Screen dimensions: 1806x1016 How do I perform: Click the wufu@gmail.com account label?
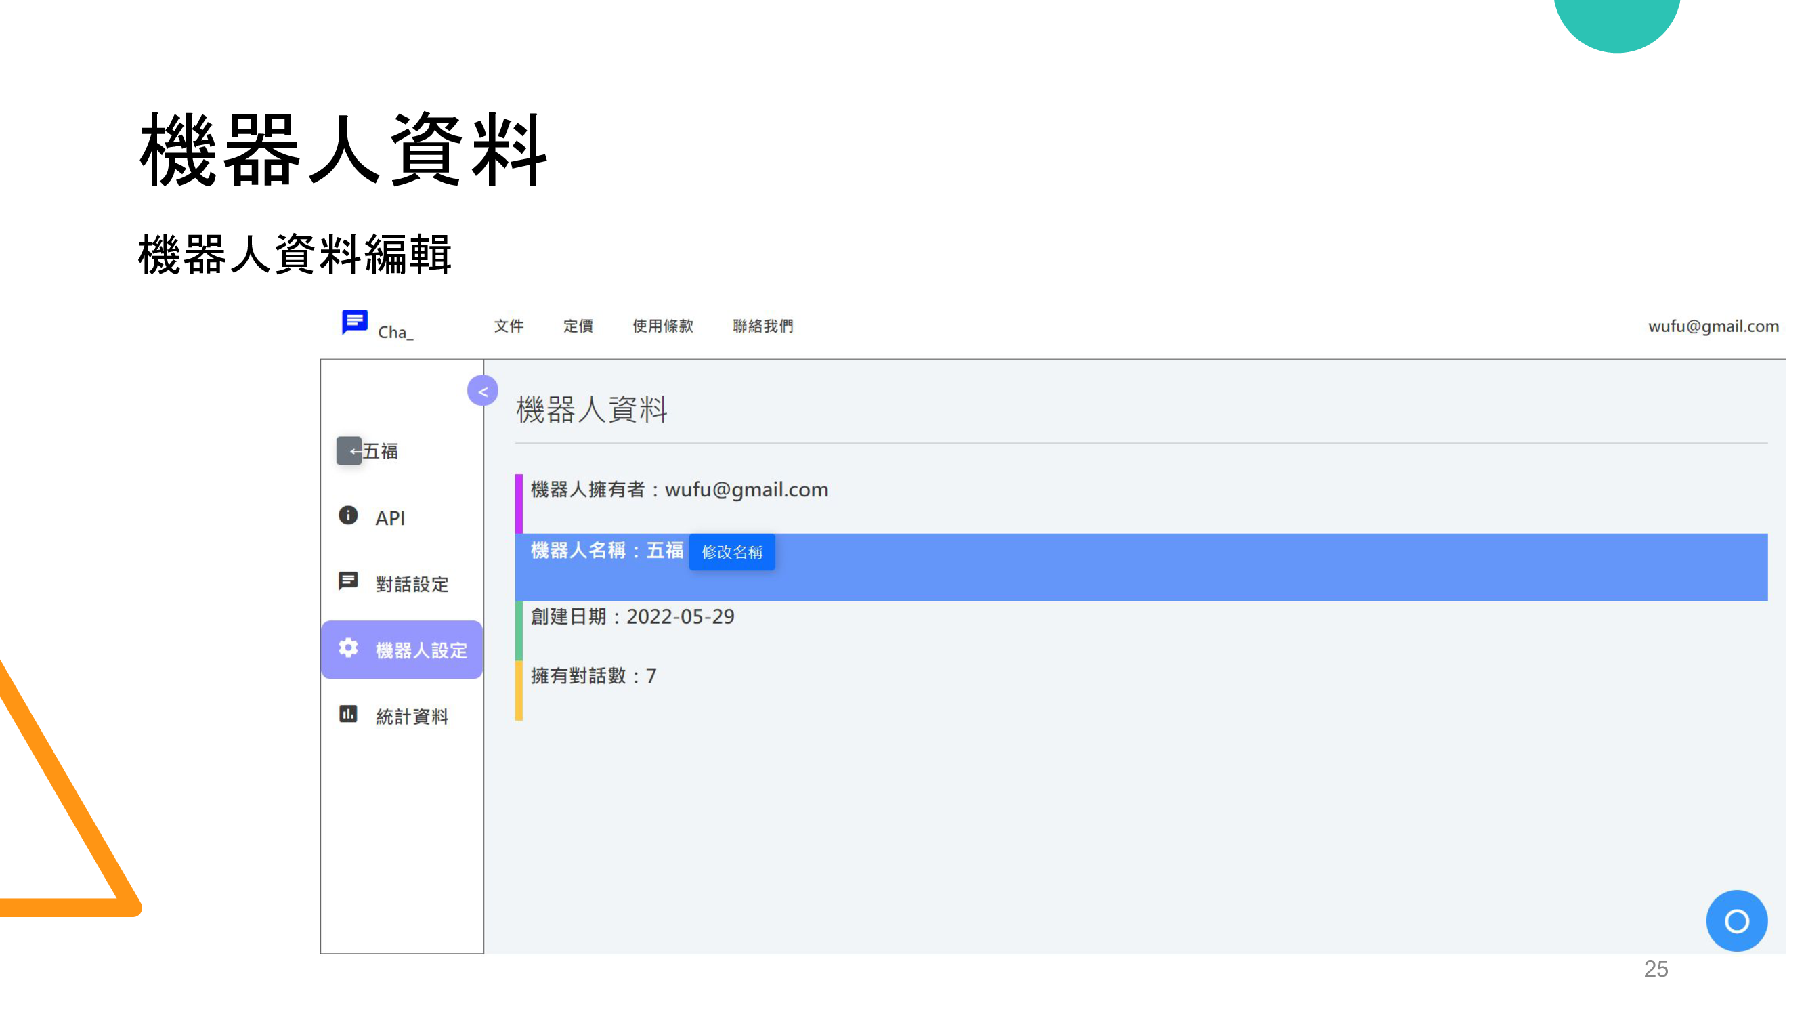pyautogui.click(x=1713, y=326)
